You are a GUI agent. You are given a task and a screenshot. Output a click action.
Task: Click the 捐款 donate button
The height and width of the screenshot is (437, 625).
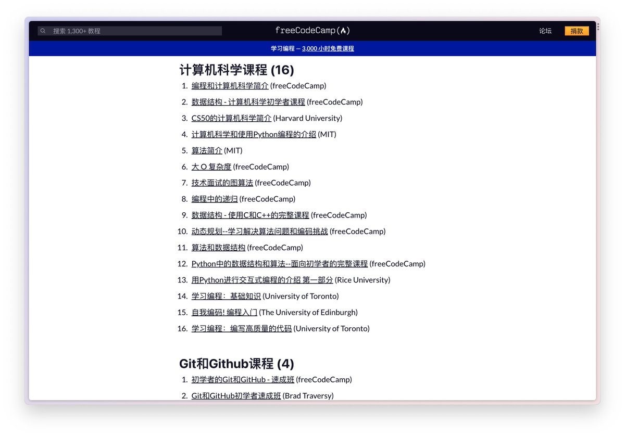pos(577,31)
